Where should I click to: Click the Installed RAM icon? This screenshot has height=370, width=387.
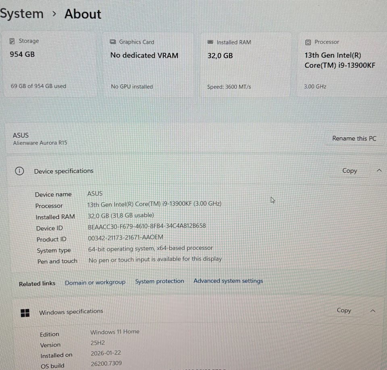point(210,42)
